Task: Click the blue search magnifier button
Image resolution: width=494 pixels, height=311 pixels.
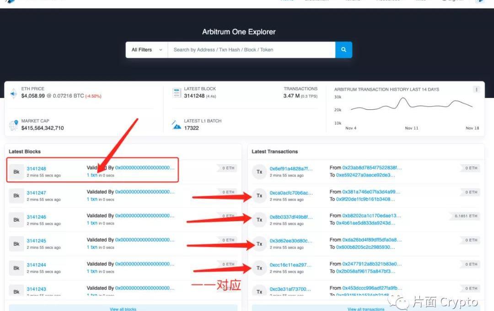Action: [344, 50]
